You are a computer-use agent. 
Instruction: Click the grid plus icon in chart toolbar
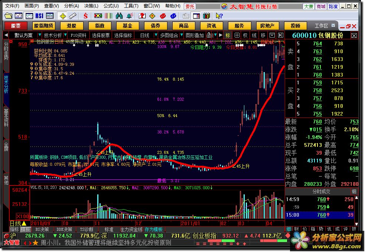237,35
